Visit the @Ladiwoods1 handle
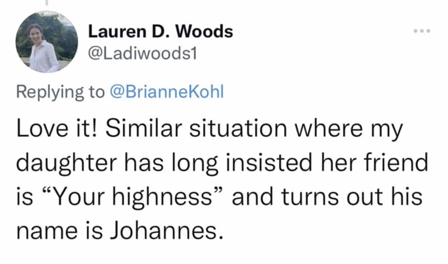448x264 pixels. [143, 55]
